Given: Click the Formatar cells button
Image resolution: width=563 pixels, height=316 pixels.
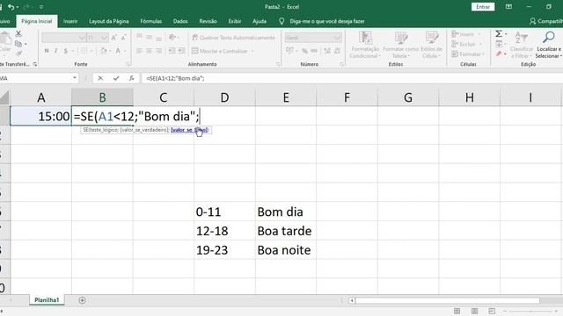Looking at the screenshot, I should (468, 54).
